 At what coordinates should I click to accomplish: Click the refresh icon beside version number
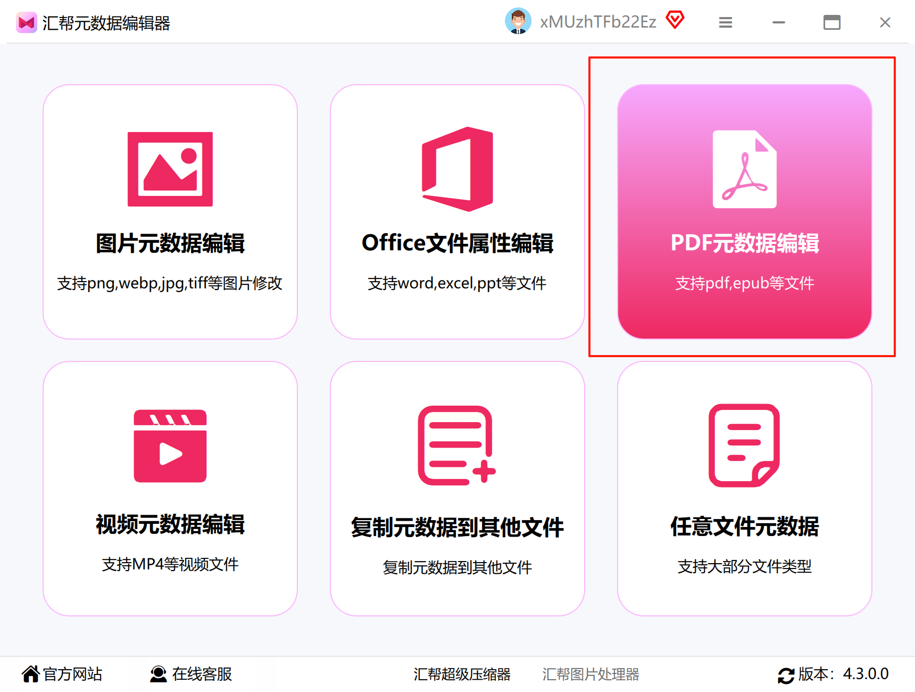pos(786,675)
